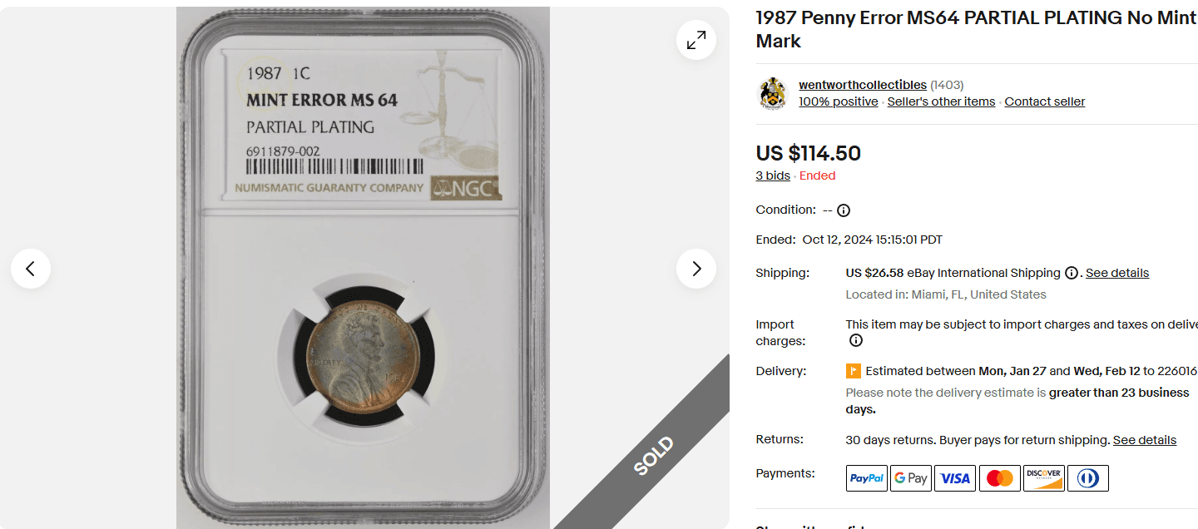Click the Google Pay payment icon

click(x=910, y=477)
